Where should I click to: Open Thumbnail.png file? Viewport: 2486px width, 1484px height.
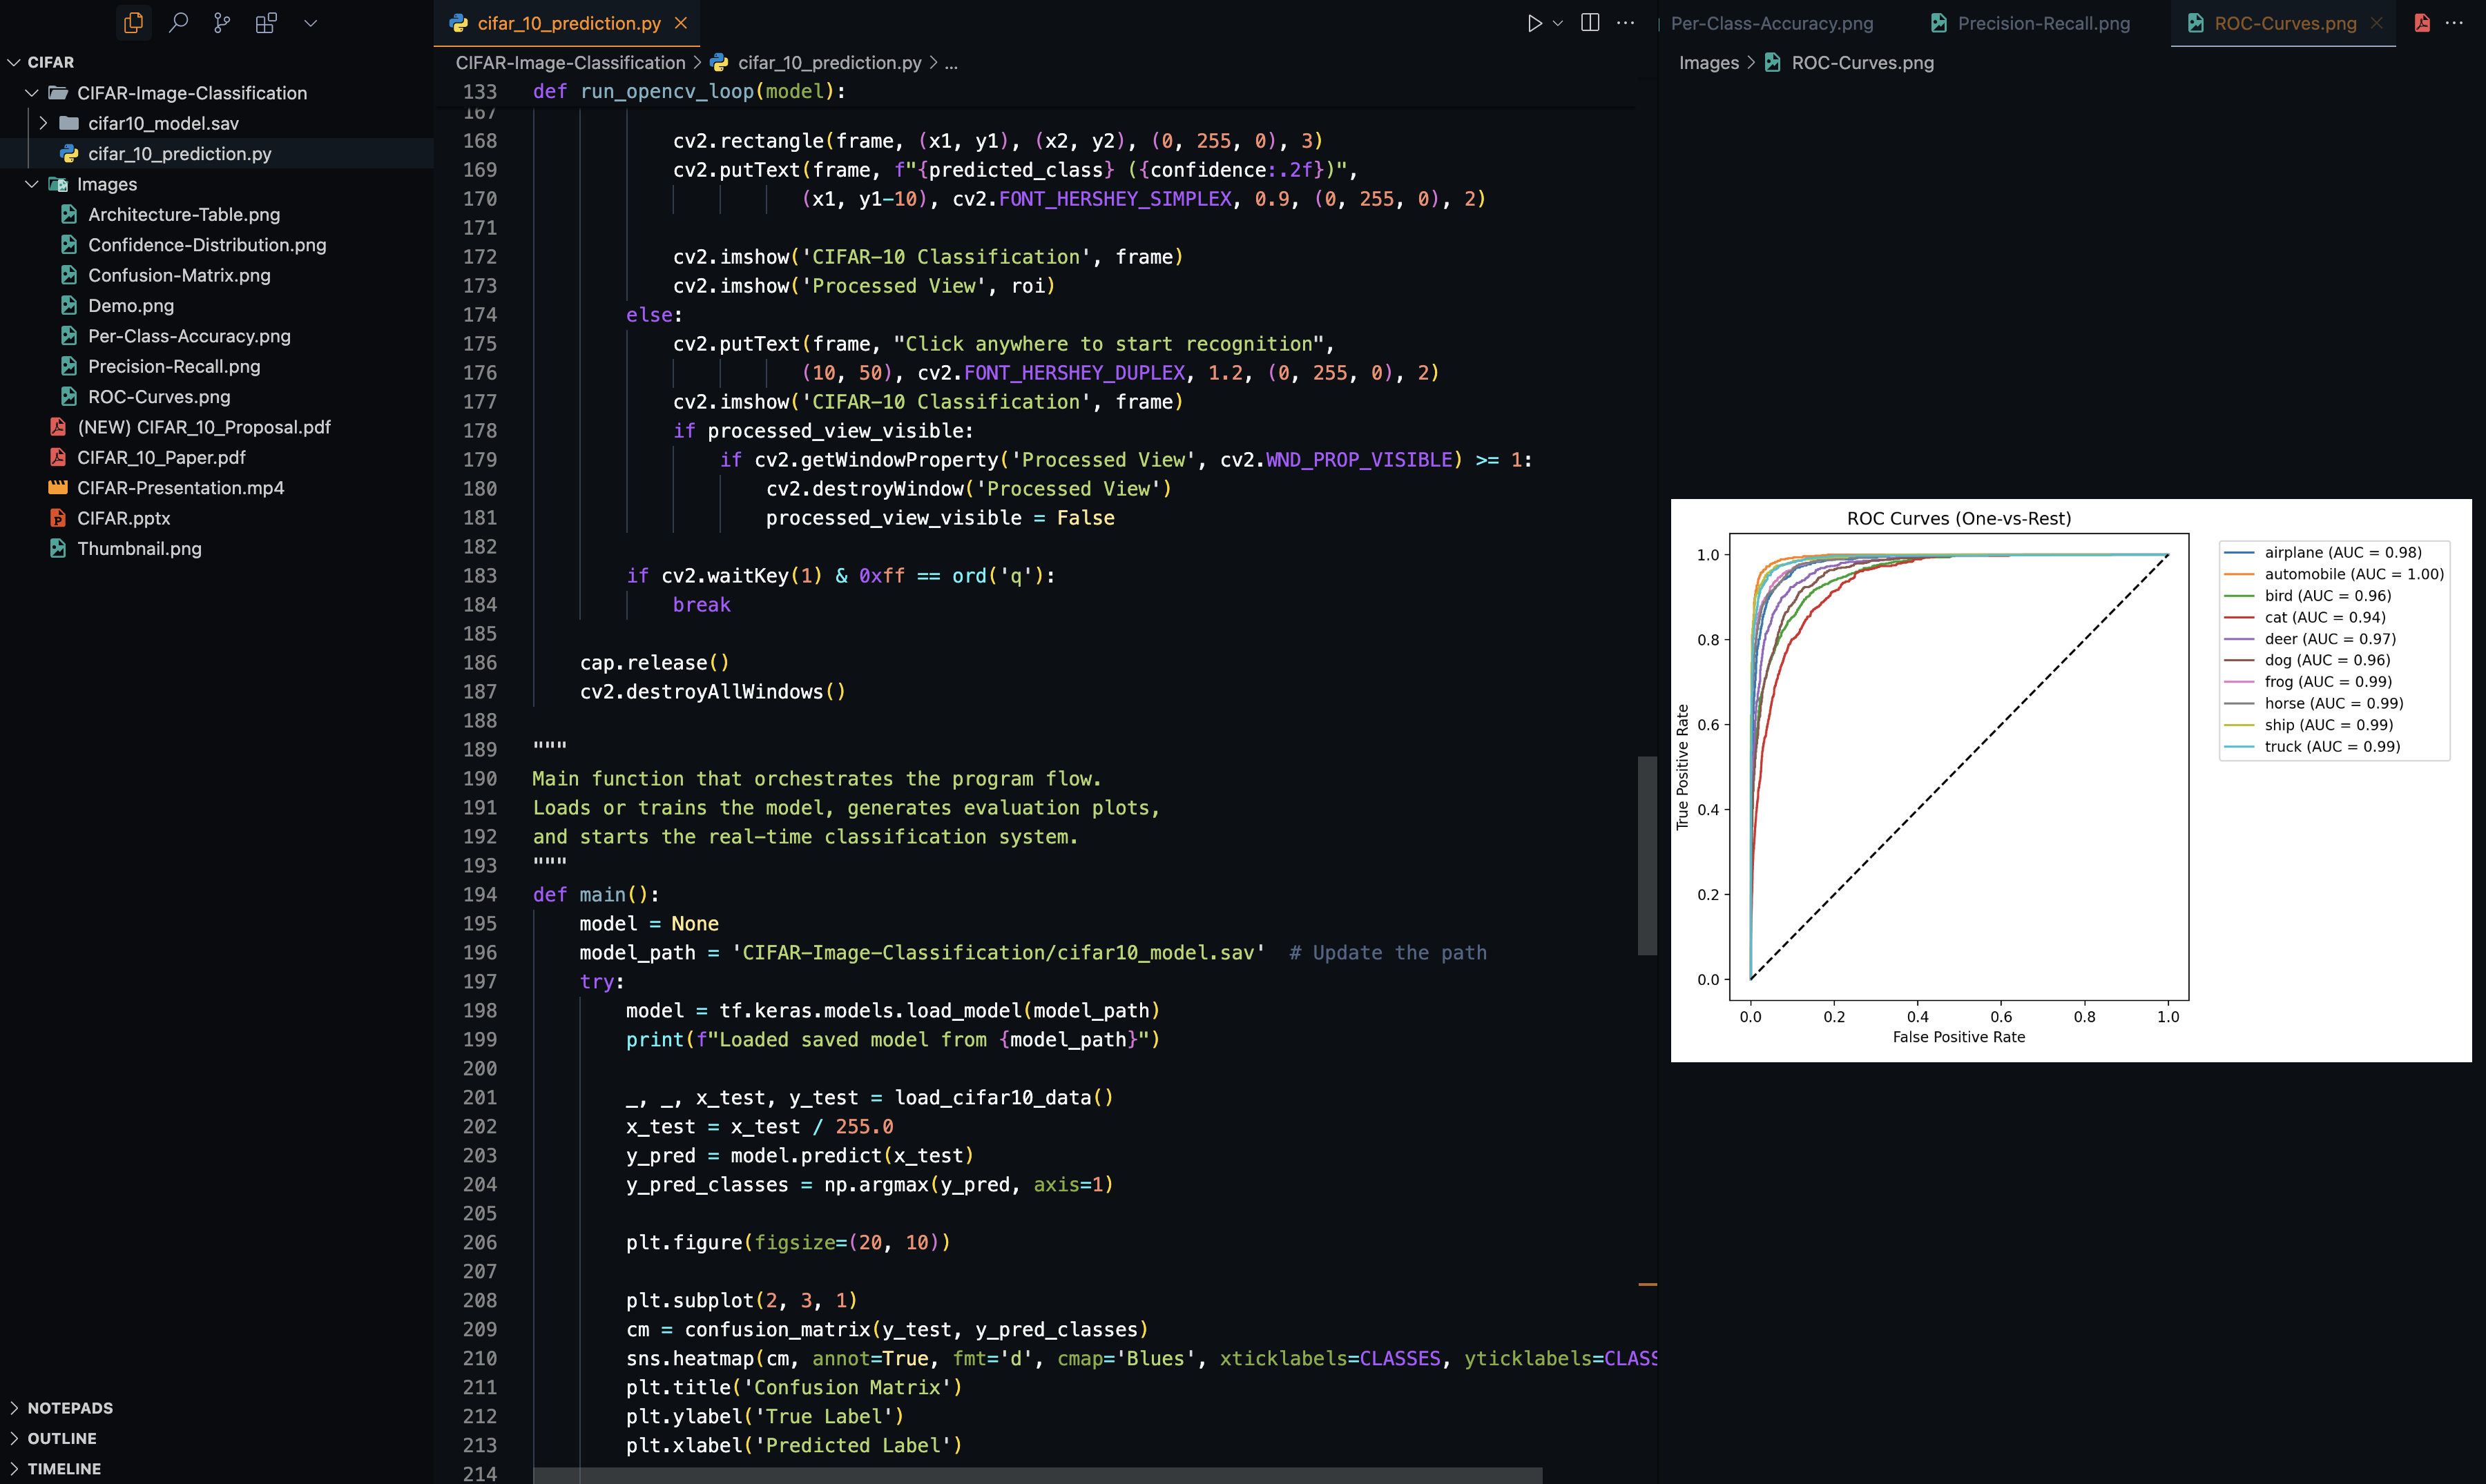[x=139, y=548]
